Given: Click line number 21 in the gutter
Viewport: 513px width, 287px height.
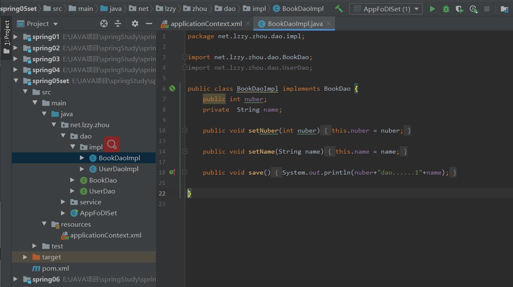Looking at the screenshot, I should click(x=162, y=183).
